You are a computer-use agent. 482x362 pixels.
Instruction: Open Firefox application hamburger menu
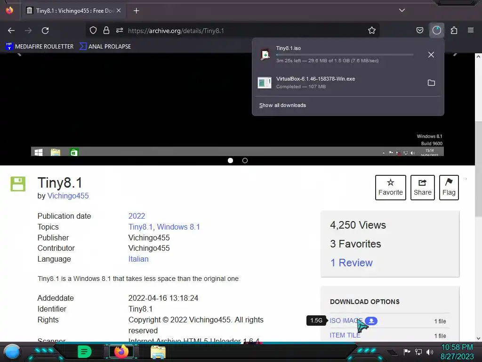[471, 31]
